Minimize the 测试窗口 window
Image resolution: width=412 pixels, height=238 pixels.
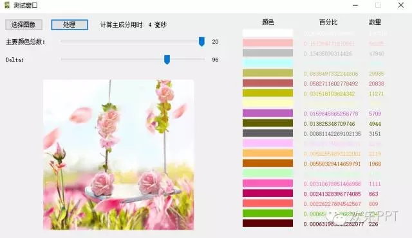coord(355,5)
